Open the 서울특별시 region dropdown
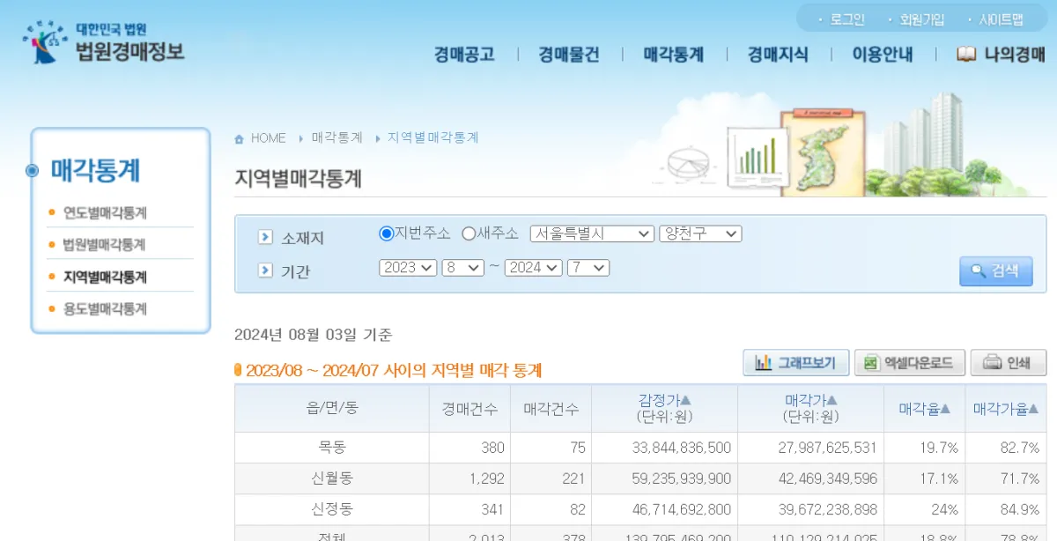This screenshot has width=1057, height=541. click(591, 233)
